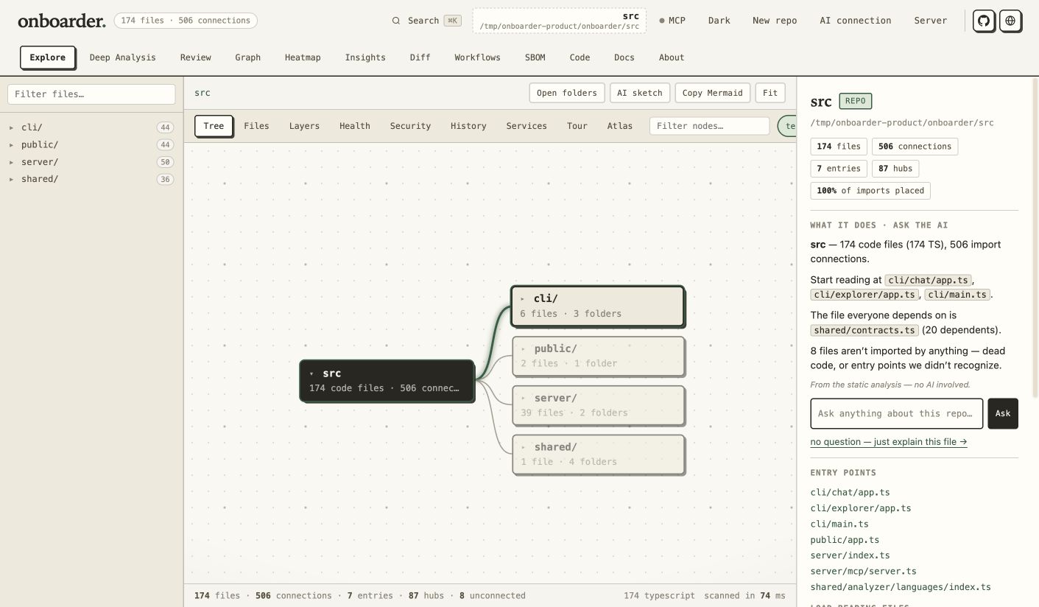
Task: Click the Server header item
Action: (931, 21)
